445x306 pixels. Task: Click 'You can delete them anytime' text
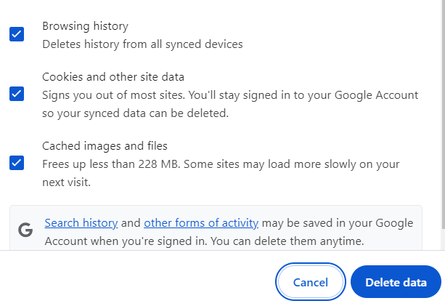[x=287, y=241]
